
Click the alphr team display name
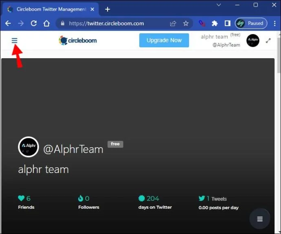point(43,169)
